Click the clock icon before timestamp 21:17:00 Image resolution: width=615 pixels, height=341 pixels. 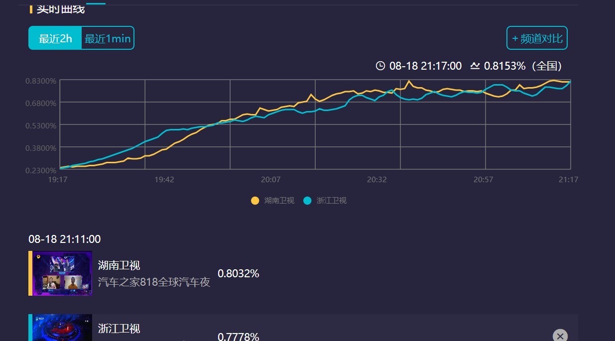coord(380,65)
